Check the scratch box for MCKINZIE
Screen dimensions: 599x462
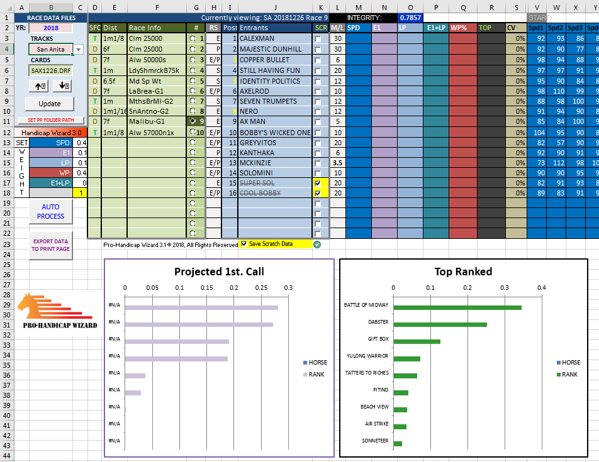[x=318, y=163]
